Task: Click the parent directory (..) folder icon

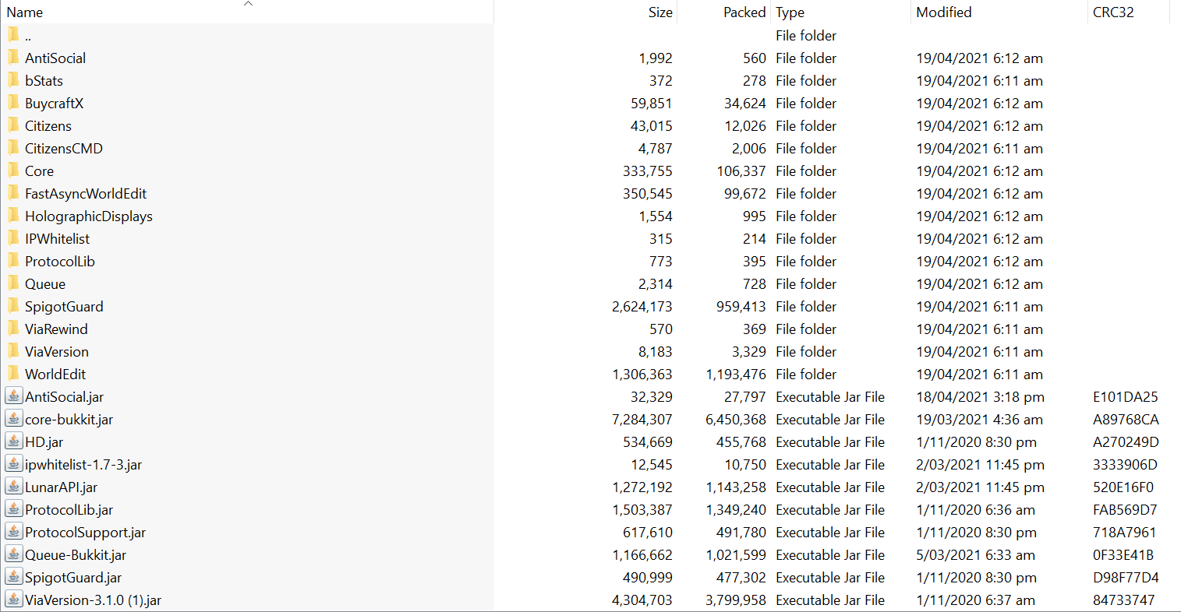Action: pos(13,35)
